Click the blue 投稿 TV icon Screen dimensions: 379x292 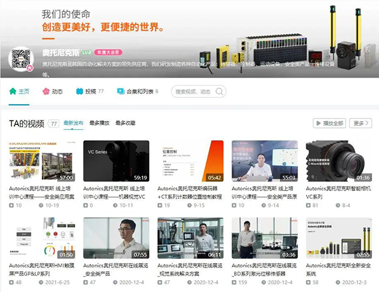80,91
